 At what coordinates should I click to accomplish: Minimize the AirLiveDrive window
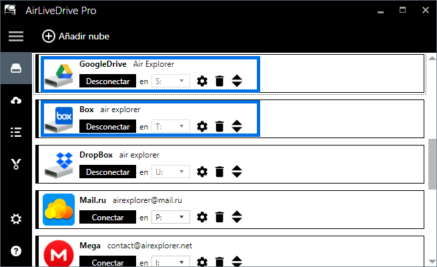(381, 11)
